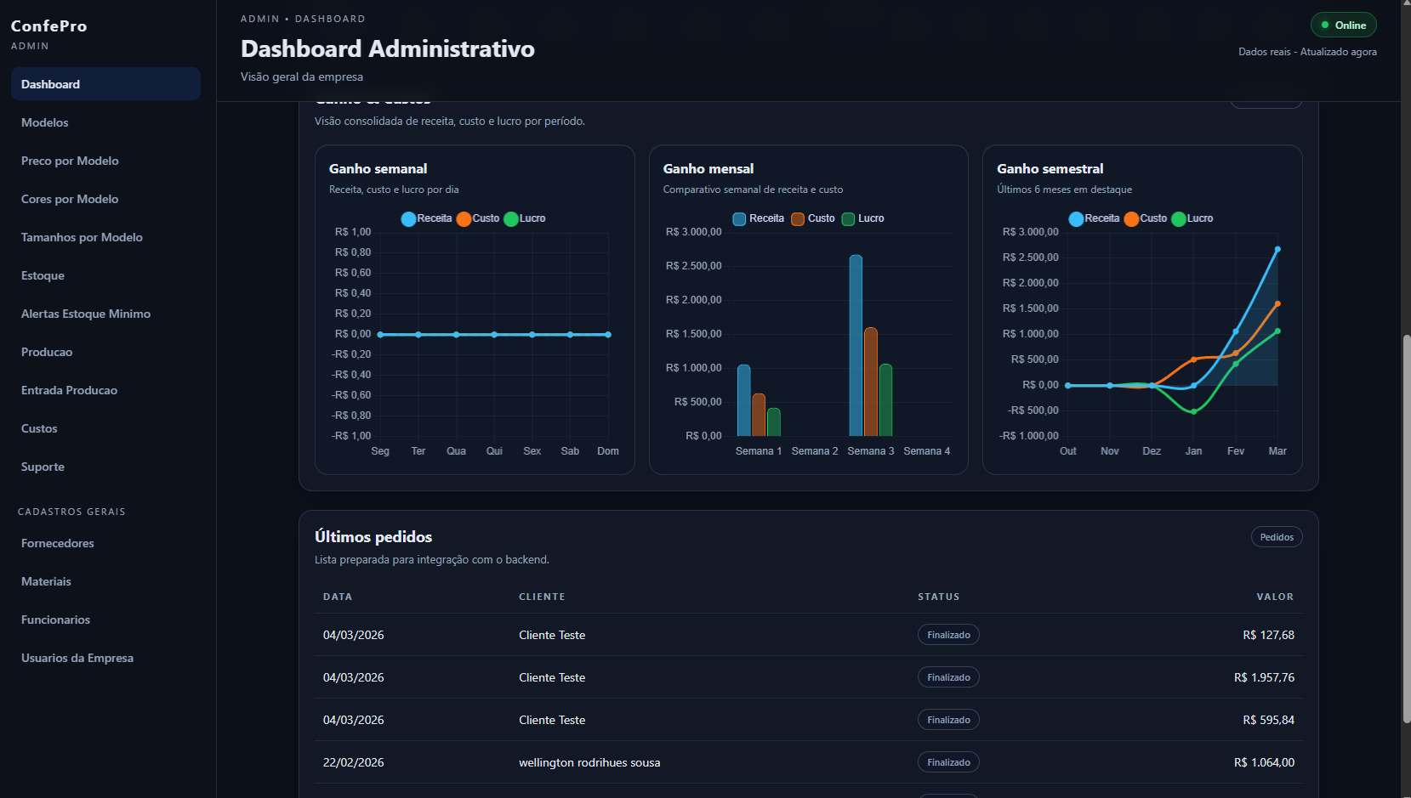The width and height of the screenshot is (1411, 798).
Task: Click Finalizado badge for wellington order
Action: point(948,762)
